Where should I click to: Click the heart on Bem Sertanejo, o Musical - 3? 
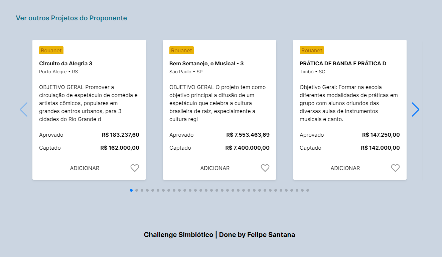click(265, 168)
